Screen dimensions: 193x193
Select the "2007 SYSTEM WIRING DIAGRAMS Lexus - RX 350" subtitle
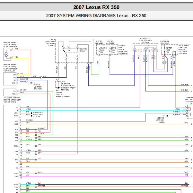pos(96,16)
